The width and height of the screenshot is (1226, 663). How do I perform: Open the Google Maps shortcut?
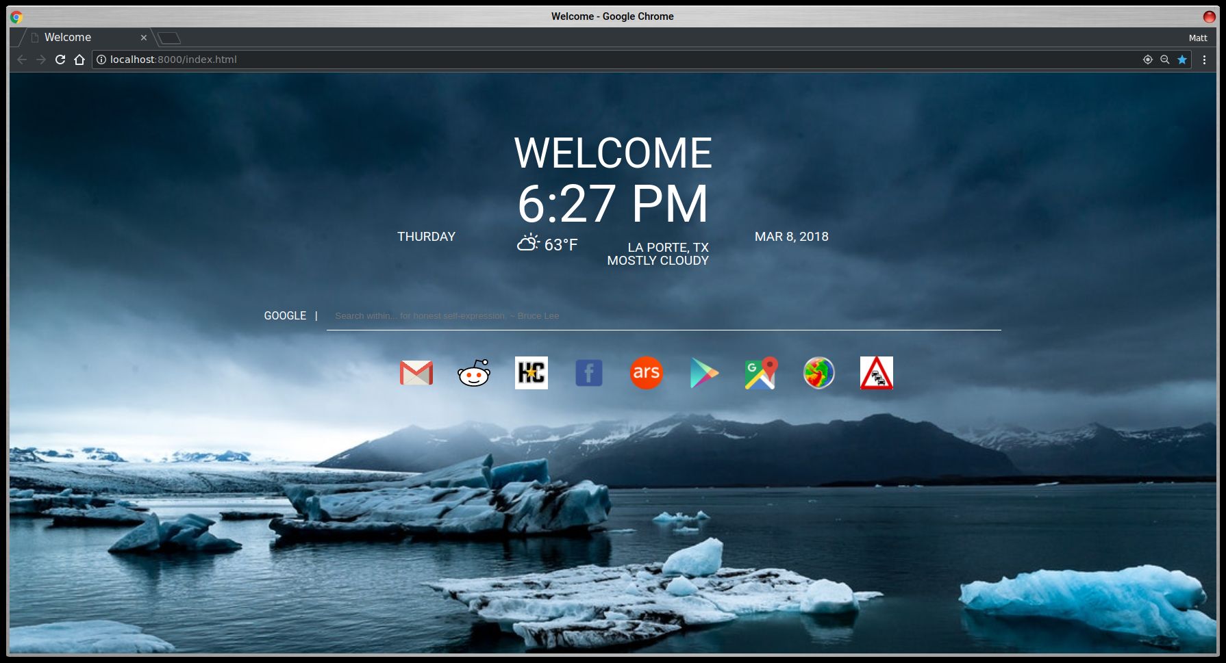pyautogui.click(x=761, y=373)
